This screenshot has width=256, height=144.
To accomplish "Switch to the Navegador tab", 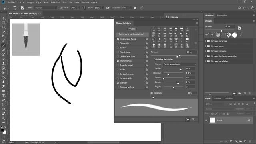I will pyautogui.click(x=222, y=16).
